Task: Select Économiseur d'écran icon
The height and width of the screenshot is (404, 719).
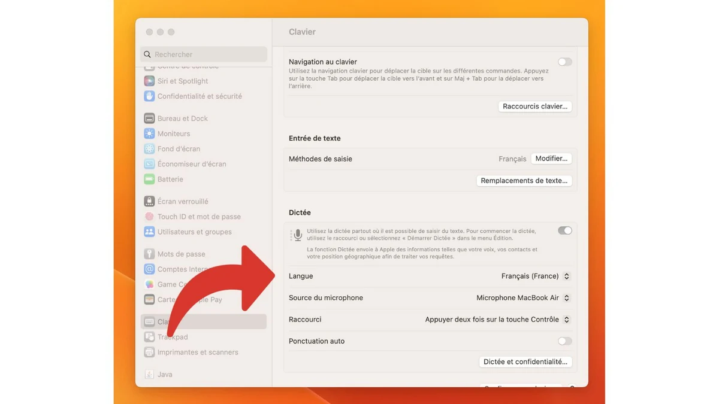Action: click(x=149, y=164)
